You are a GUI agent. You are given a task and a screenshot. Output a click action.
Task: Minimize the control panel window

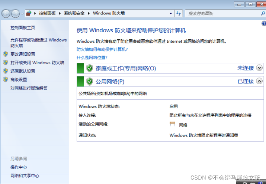coord(239,4)
